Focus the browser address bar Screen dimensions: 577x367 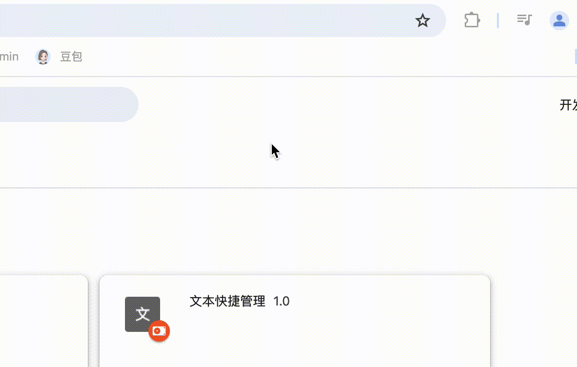point(206,20)
